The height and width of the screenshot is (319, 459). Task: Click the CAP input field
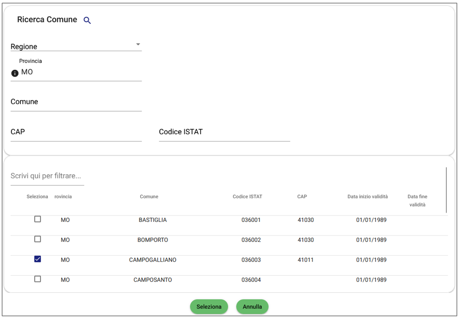click(76, 132)
